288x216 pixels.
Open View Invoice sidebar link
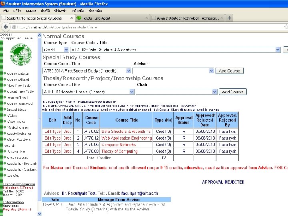[16, 122]
